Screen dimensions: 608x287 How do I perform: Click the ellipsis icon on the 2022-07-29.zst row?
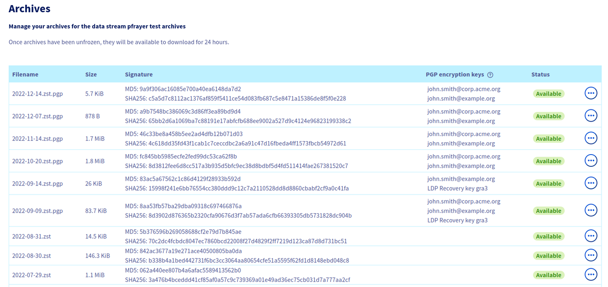[591, 274]
